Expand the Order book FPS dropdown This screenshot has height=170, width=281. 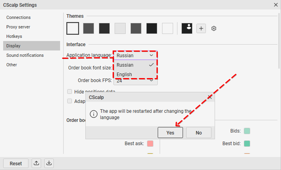[136, 81]
